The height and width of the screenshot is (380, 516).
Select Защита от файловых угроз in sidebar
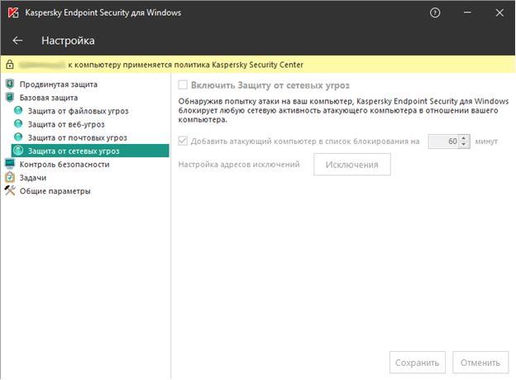click(x=78, y=111)
